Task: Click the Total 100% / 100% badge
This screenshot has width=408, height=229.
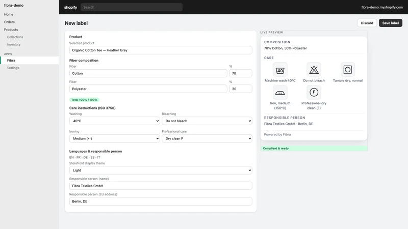Action: 84,100
